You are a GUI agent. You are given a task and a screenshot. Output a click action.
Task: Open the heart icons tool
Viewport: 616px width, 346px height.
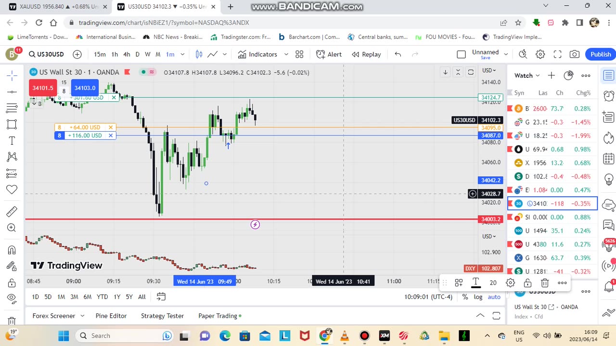12,189
